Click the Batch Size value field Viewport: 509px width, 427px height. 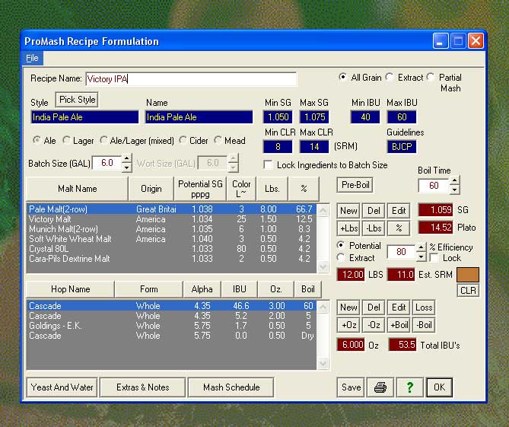107,163
